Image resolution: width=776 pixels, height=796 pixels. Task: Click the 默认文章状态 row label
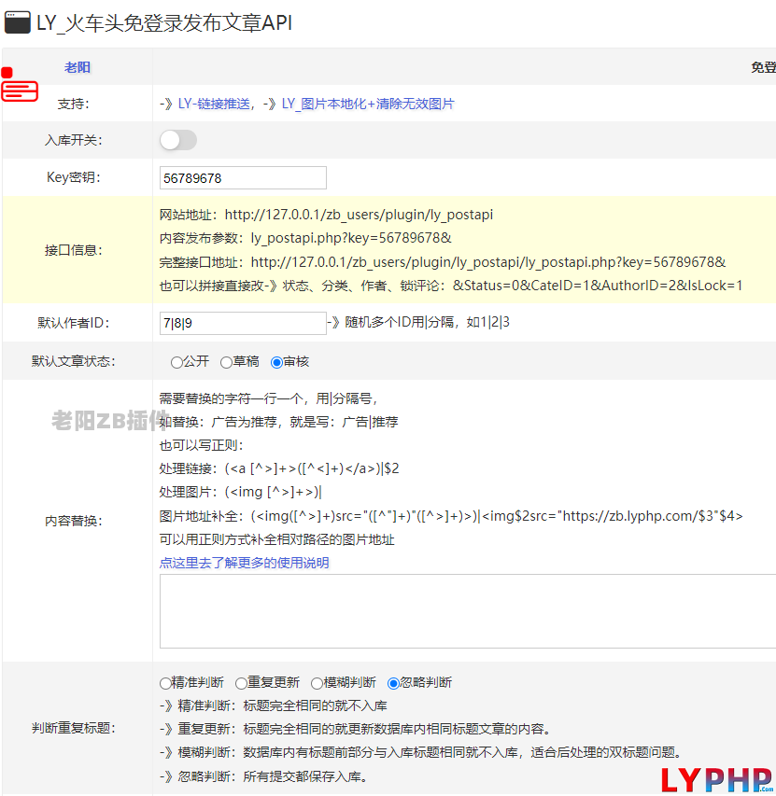click(73, 361)
